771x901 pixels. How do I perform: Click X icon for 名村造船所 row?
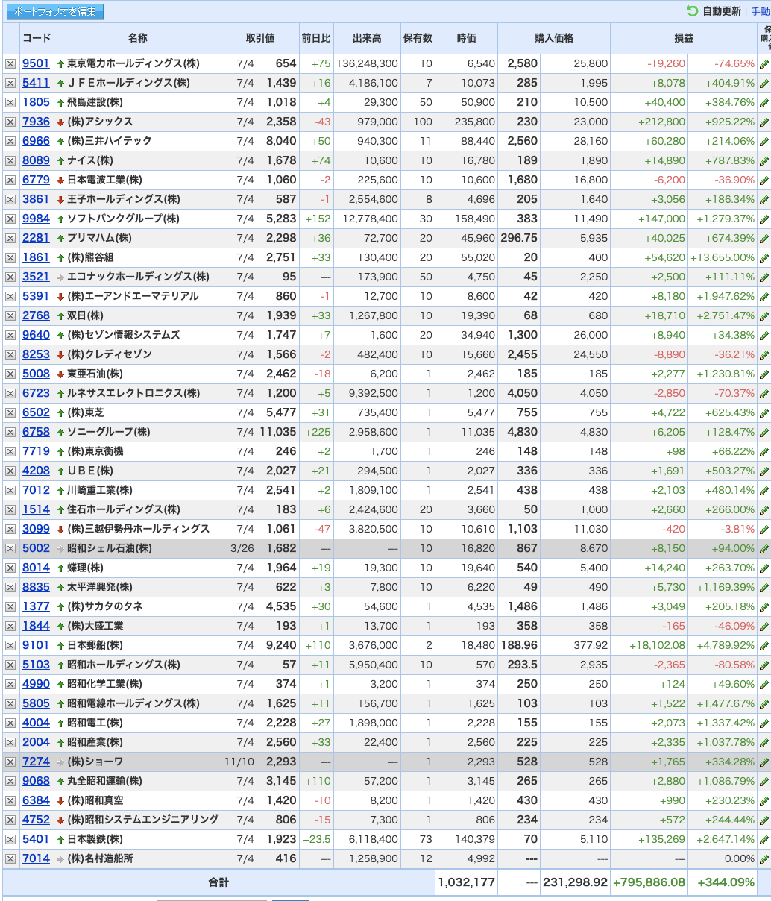(x=10, y=858)
